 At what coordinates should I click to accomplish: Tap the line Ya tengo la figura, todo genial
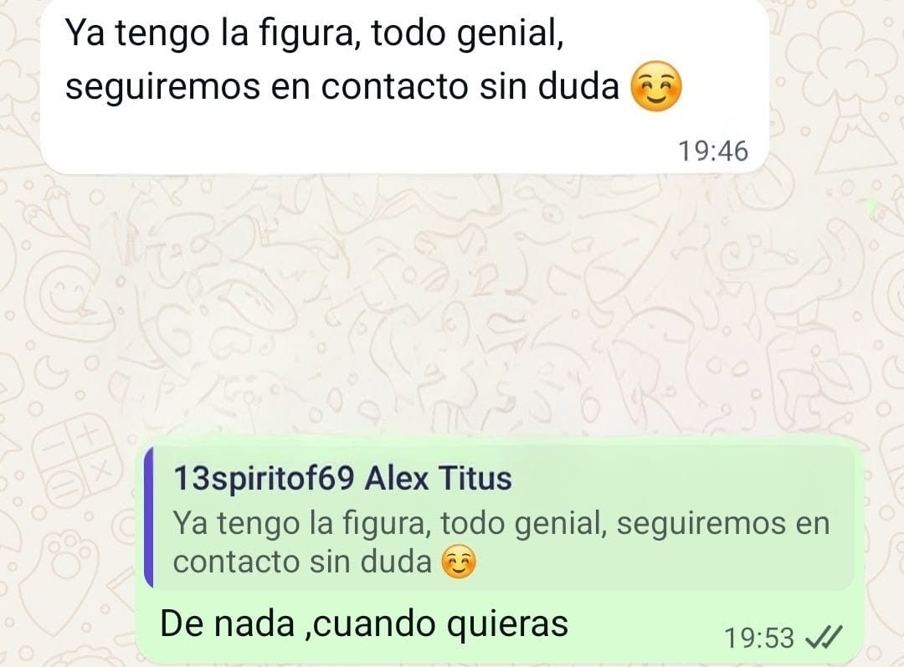pos(314,33)
